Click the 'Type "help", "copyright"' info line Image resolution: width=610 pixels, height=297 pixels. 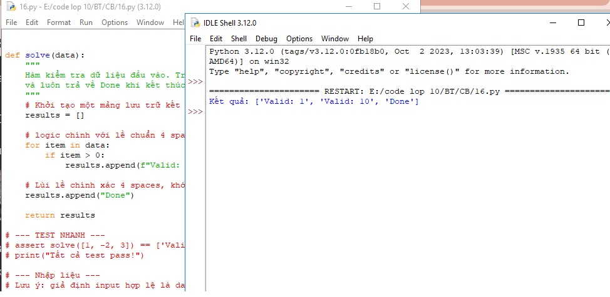click(x=389, y=71)
